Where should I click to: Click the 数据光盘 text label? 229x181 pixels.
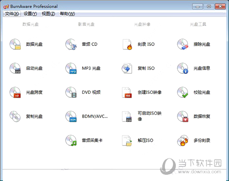pyautogui.click(x=34, y=44)
